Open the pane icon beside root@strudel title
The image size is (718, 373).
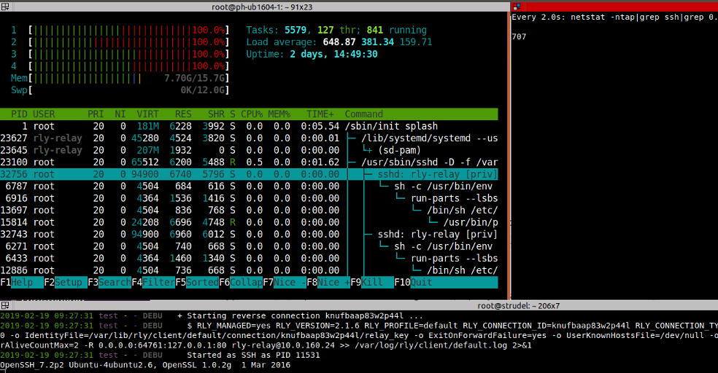tap(4, 305)
